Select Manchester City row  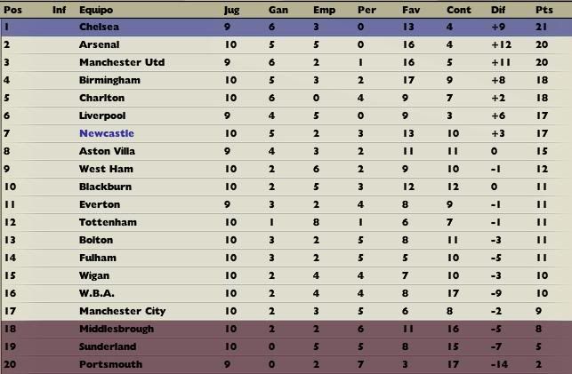(x=286, y=311)
